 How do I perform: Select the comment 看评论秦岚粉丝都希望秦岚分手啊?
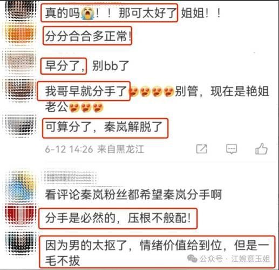click(x=133, y=194)
